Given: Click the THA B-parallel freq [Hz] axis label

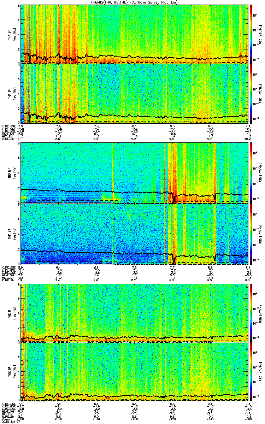Looking at the screenshot, I should tap(15, 93).
